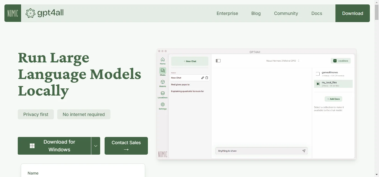Open the Enterprise nav link
This screenshot has height=177, width=379.
point(227,13)
